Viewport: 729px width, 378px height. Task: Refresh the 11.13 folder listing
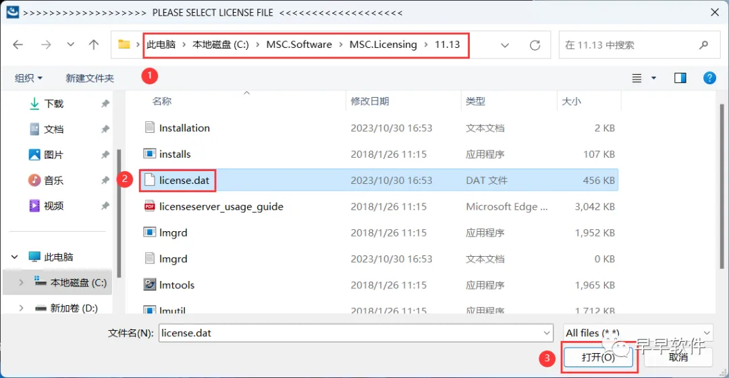coord(535,45)
